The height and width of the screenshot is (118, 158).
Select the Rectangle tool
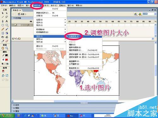point(7,25)
